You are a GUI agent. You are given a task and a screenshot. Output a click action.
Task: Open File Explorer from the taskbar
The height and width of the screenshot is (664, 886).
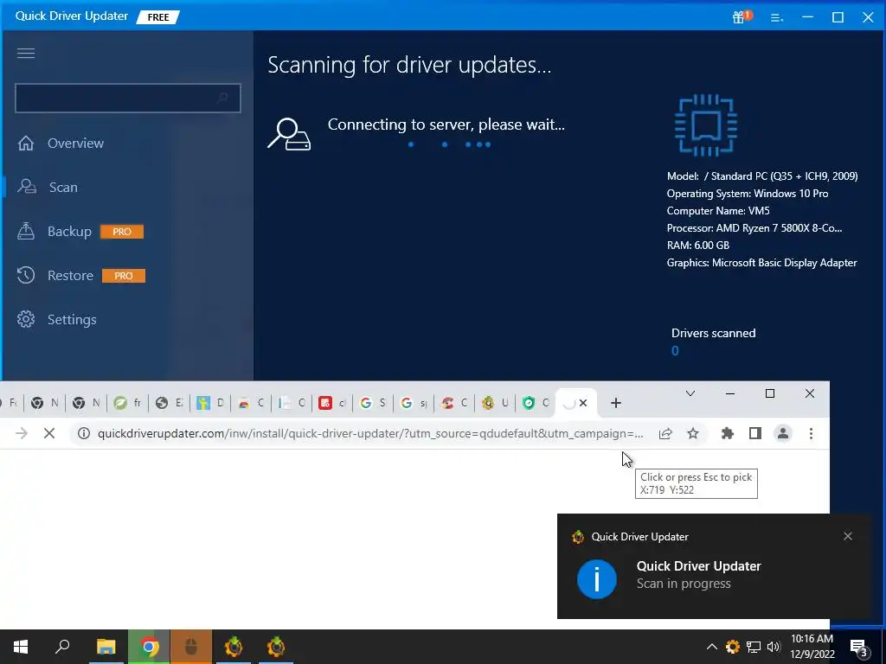pos(106,647)
